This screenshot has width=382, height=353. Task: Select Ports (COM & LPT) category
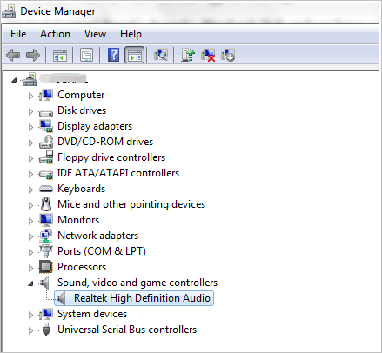coord(102,251)
